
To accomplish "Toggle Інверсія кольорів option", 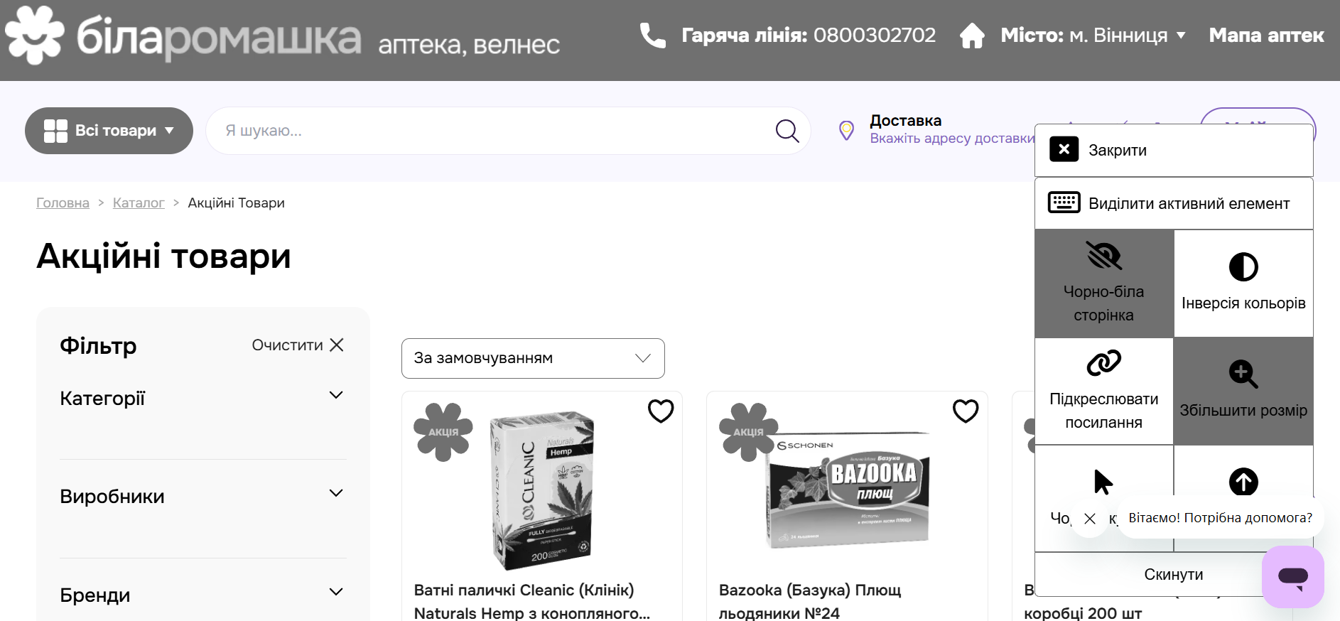I will [1243, 283].
